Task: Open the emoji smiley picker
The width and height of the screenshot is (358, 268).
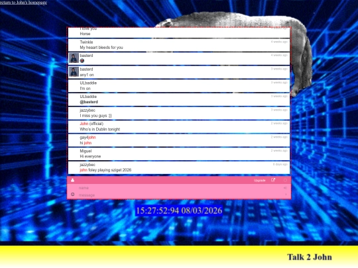Action: [x=73, y=195]
